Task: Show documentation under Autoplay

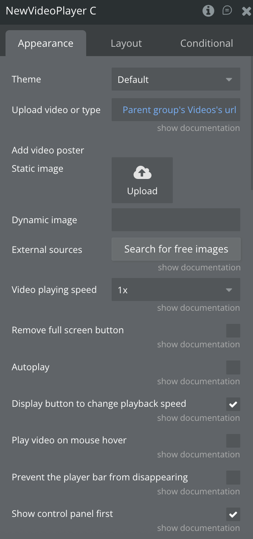Action: click(198, 381)
